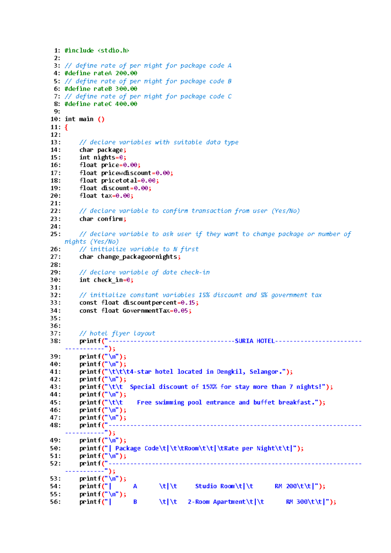This screenshot has height=553, width=391.
Task: Click the '#define rateA 200.00' line
Action: click(101, 73)
